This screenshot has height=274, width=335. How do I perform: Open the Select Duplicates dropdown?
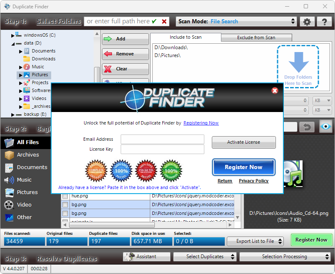click(x=205, y=257)
